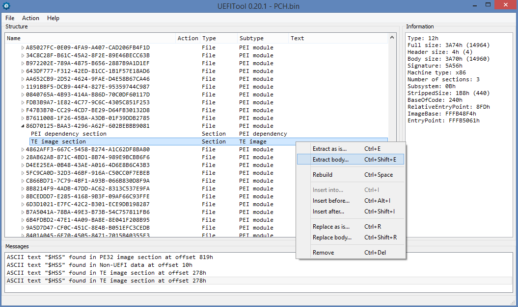Choose Replace body... menu entry
The image size is (518, 307).
(x=350, y=237)
